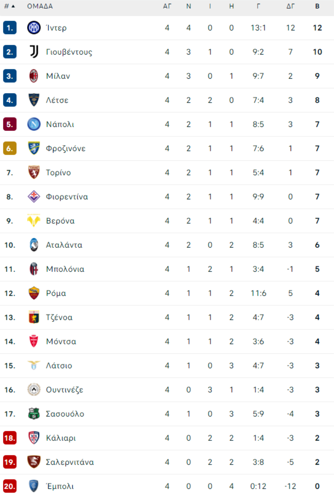This screenshot has width=334, height=496.
Task: Click the ΔΓ goal difference column header
Action: [290, 6]
